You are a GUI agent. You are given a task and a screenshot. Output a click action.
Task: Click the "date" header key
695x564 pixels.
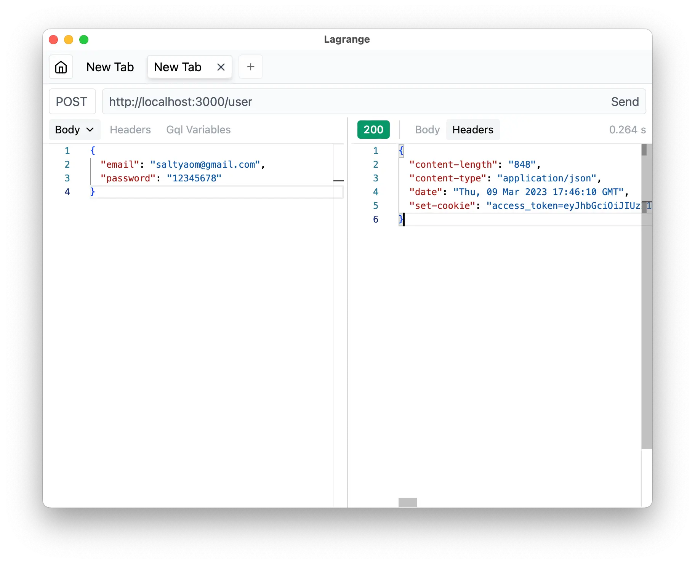click(x=426, y=192)
